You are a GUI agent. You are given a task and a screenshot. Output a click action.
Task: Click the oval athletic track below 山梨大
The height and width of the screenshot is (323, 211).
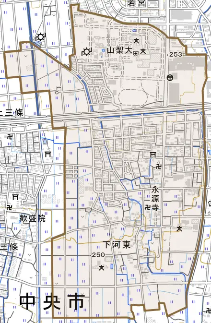coord(132,96)
